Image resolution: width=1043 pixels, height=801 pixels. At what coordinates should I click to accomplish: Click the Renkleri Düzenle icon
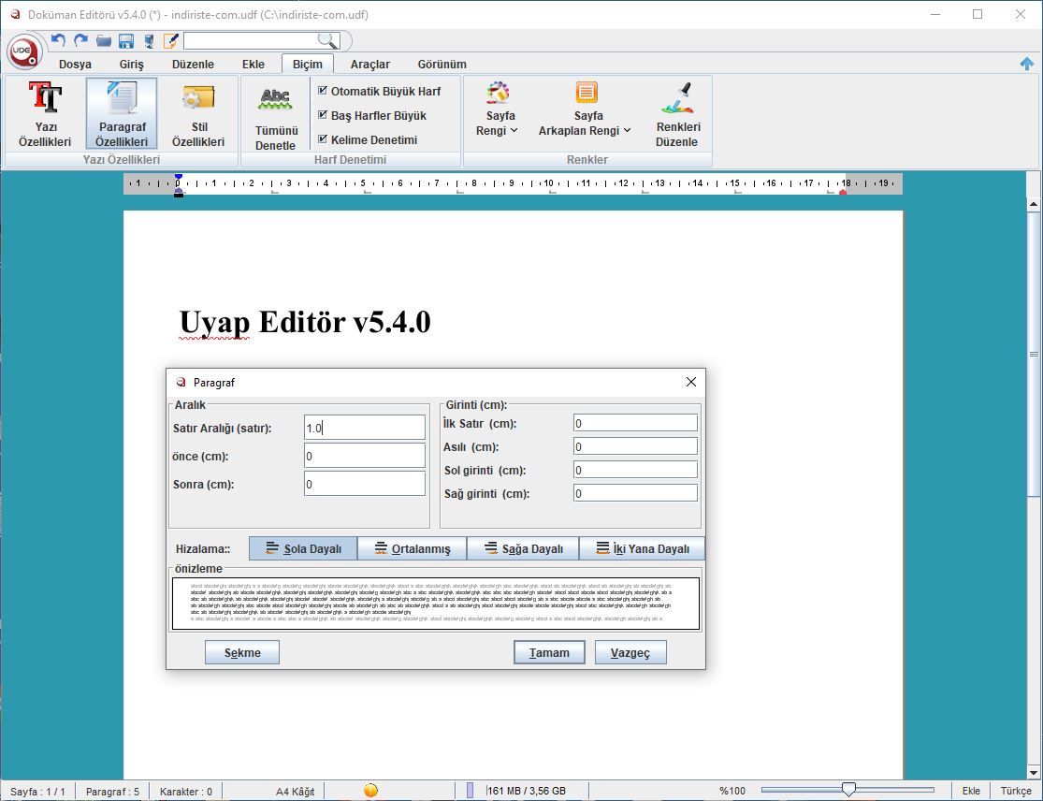[677, 97]
